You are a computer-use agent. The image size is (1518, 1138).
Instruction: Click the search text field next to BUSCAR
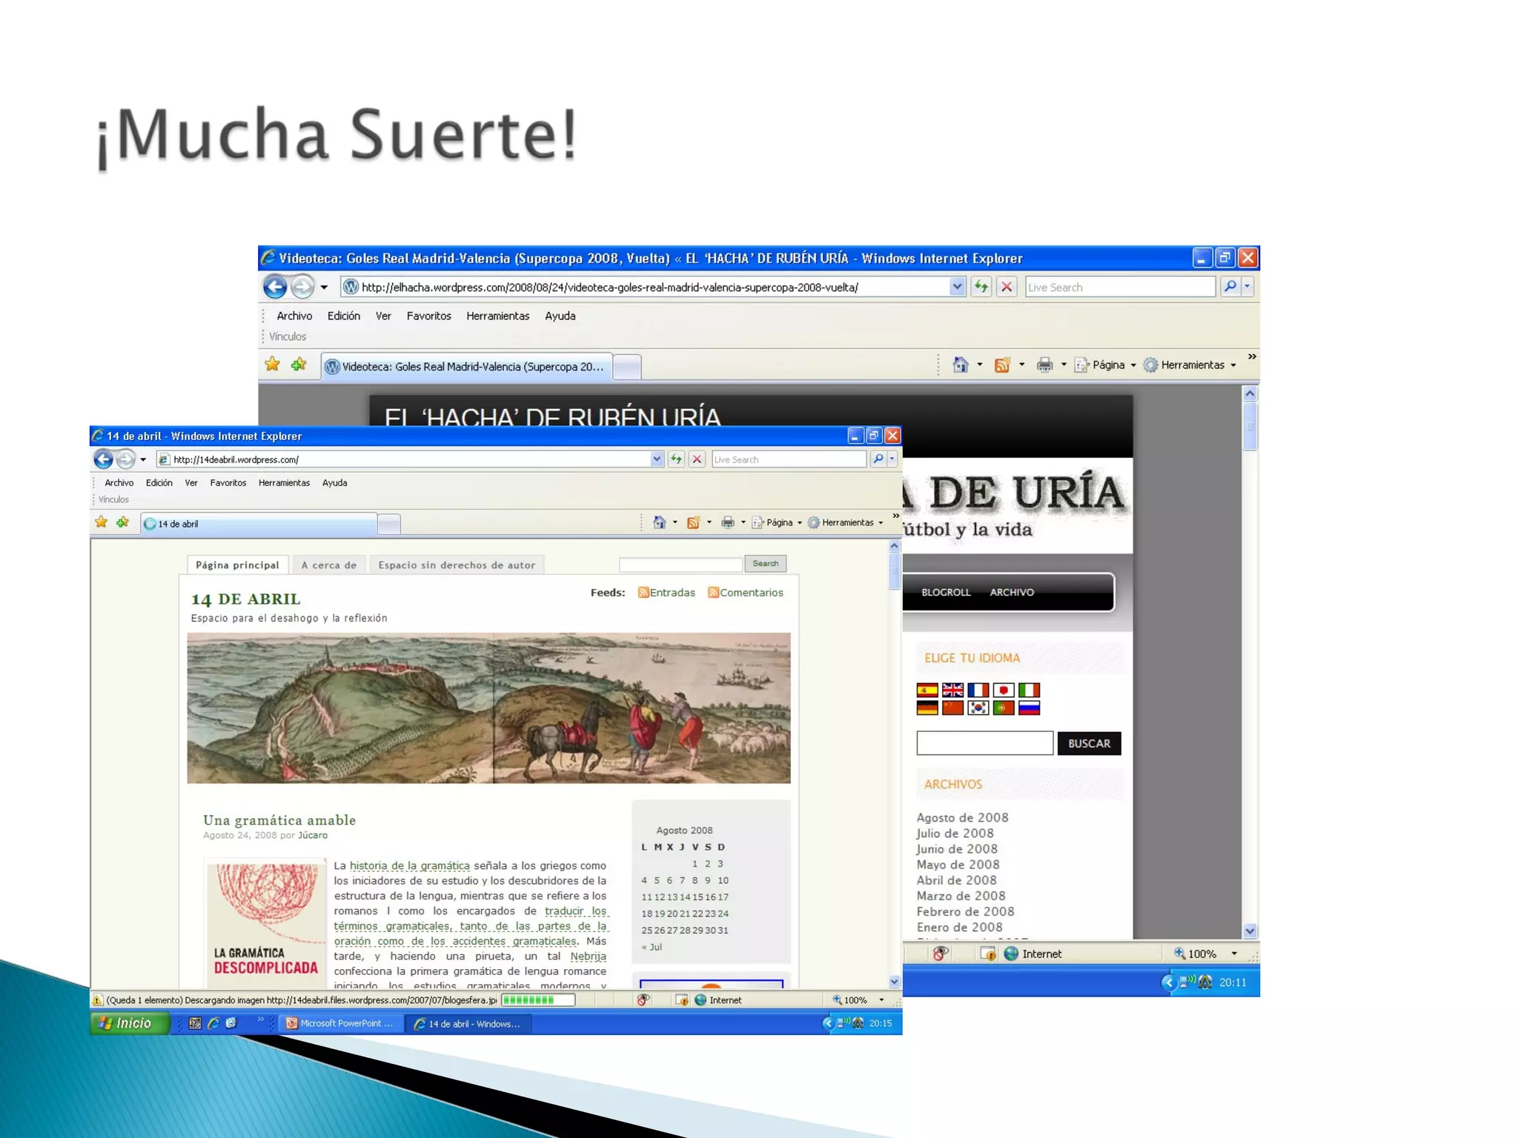point(984,743)
